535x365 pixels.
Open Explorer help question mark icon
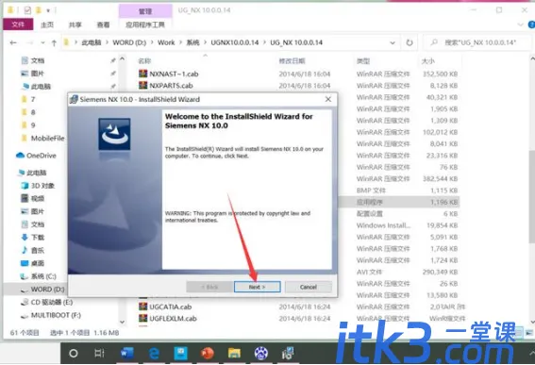pos(531,25)
